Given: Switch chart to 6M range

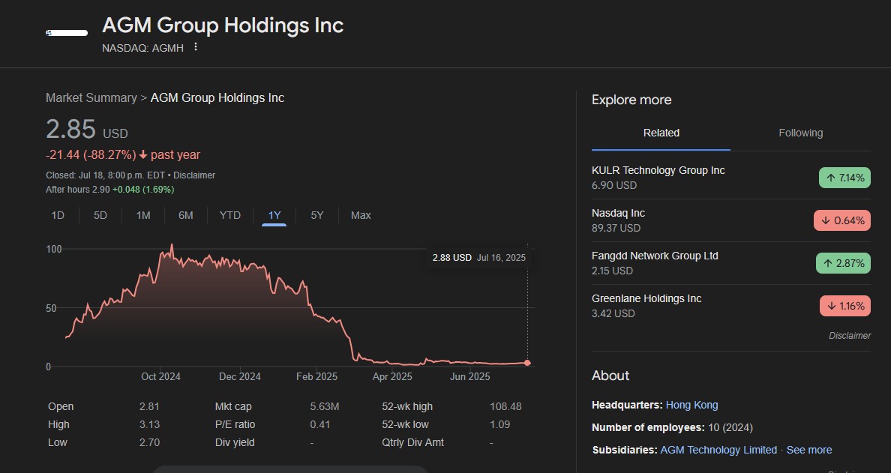Looking at the screenshot, I should [x=186, y=215].
